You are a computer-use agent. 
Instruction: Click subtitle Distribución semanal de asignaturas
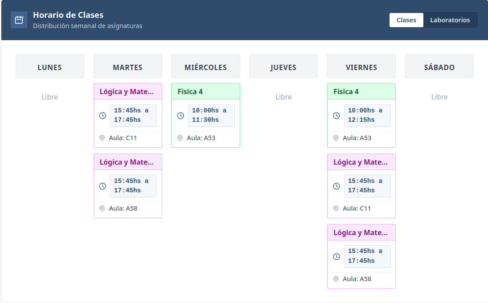pyautogui.click(x=87, y=26)
